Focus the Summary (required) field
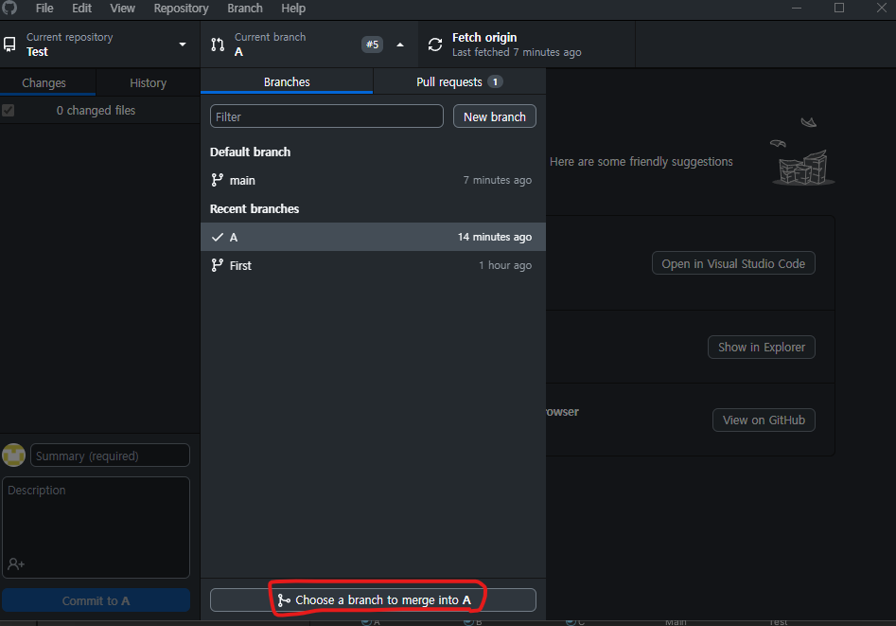Viewport: 896px width, 626px height. [x=110, y=456]
